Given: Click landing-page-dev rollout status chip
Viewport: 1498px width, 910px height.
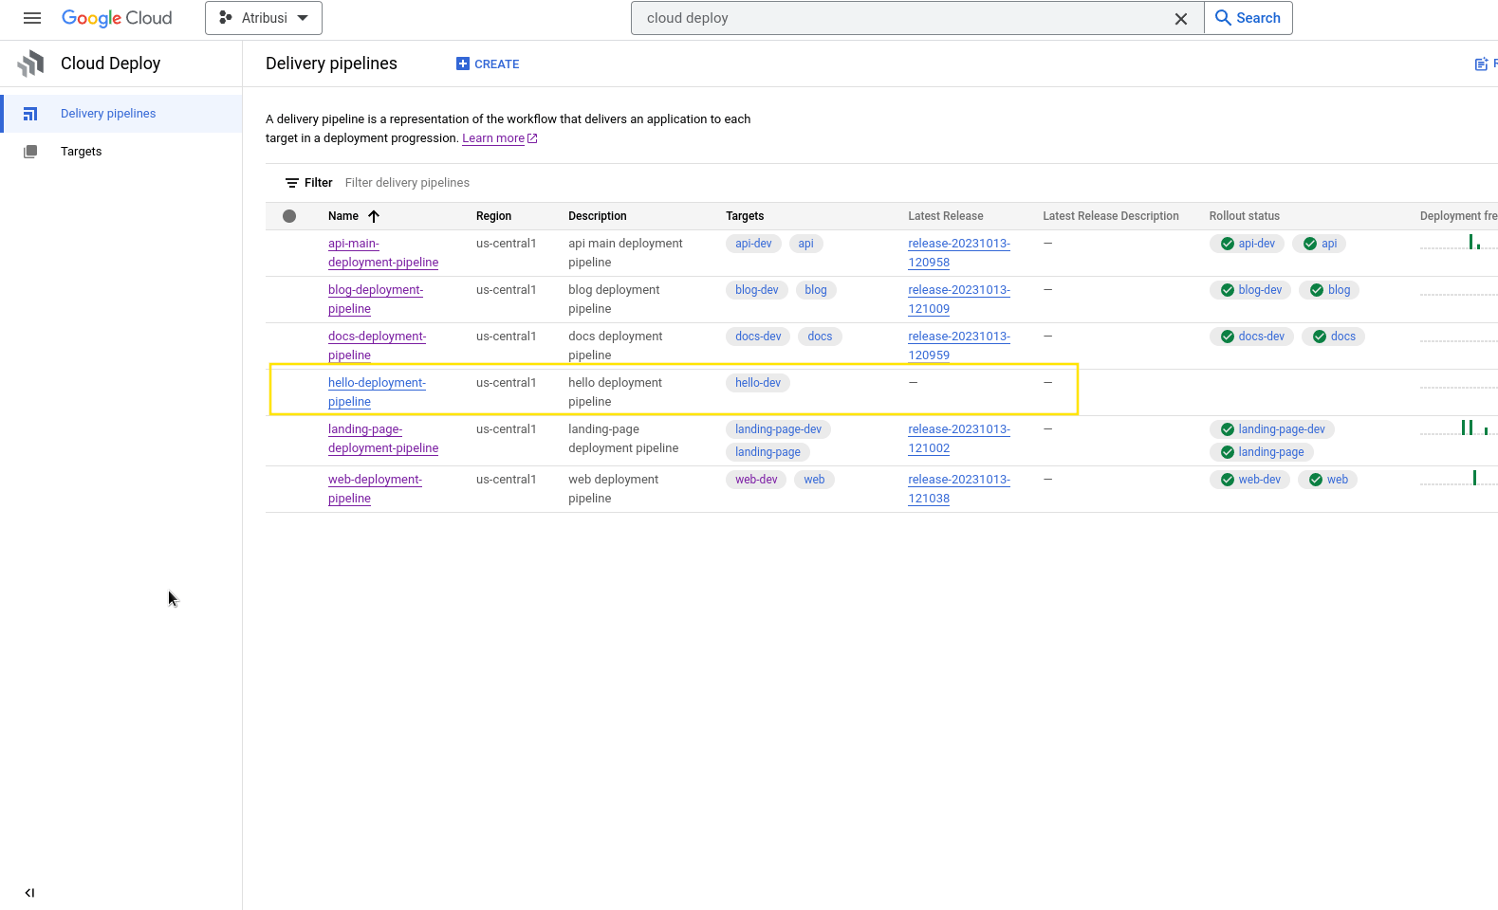Looking at the screenshot, I should point(1272,429).
